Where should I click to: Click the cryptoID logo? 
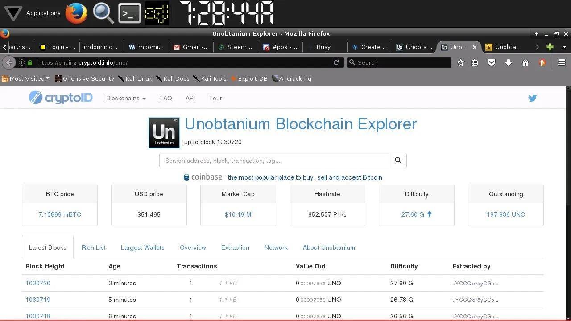pos(61,98)
